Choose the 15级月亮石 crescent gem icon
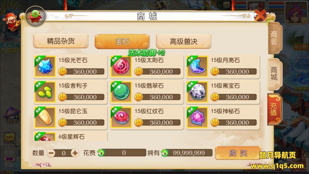This screenshot has width=309, height=174. tap(197, 66)
